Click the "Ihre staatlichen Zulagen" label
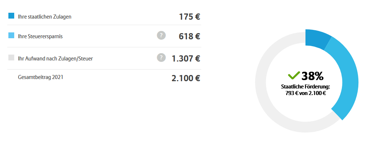 click(x=44, y=17)
